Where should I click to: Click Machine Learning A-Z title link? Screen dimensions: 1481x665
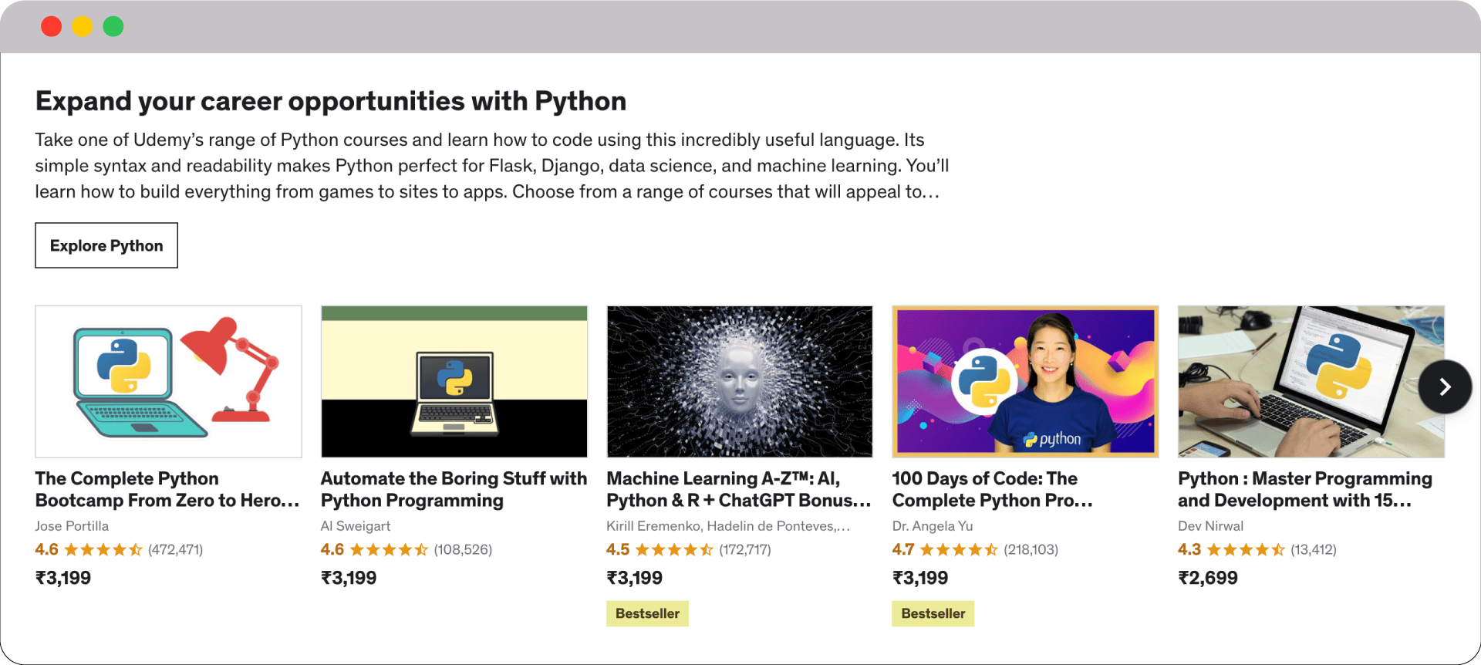click(738, 489)
